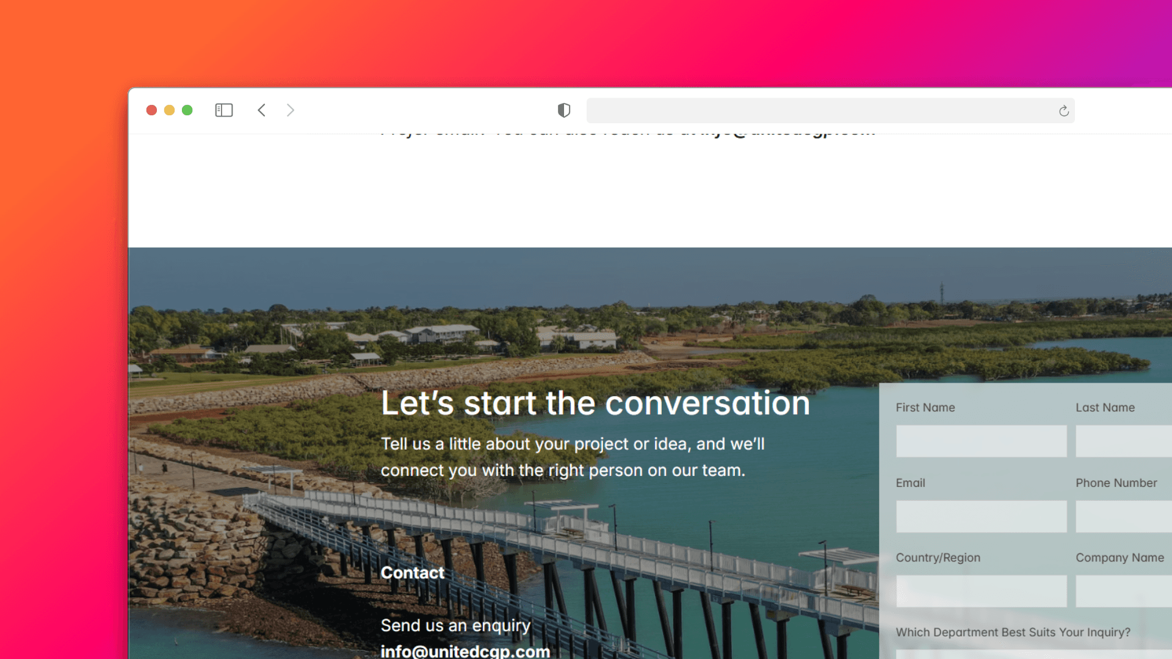Viewport: 1172px width, 659px height.
Task: Click into the First Name field
Action: (x=981, y=441)
